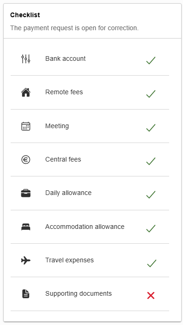183x325 pixels.
Task: Open Travel expenses checklist item
Action: [90, 260]
